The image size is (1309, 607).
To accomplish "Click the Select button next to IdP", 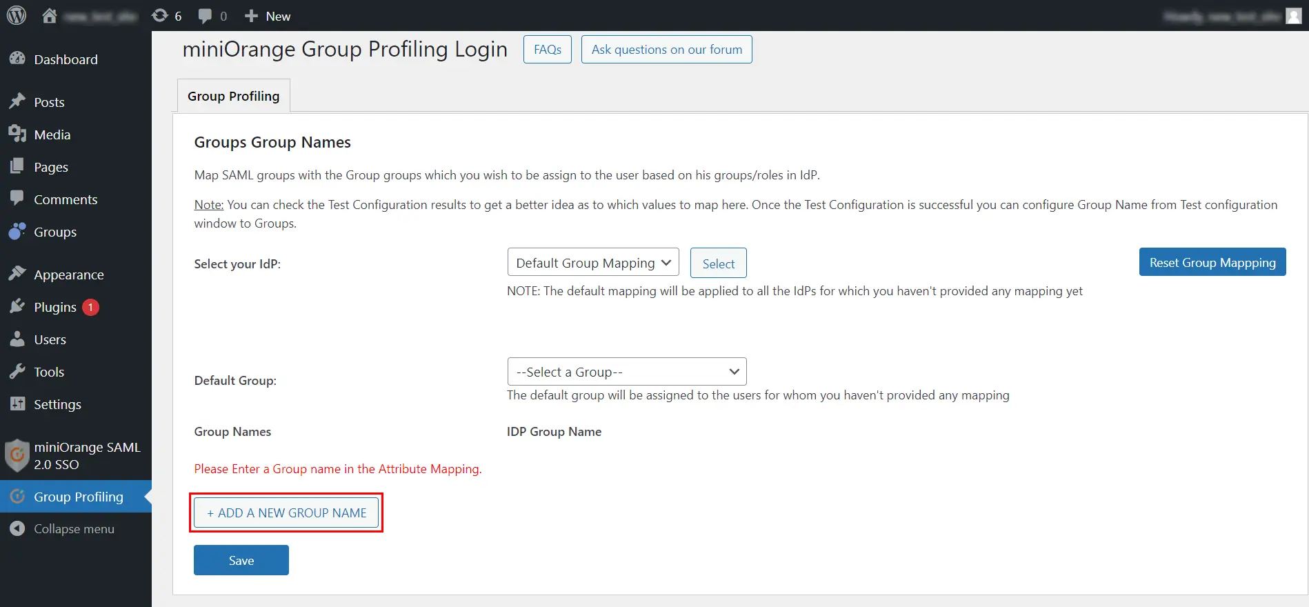I will click(719, 263).
